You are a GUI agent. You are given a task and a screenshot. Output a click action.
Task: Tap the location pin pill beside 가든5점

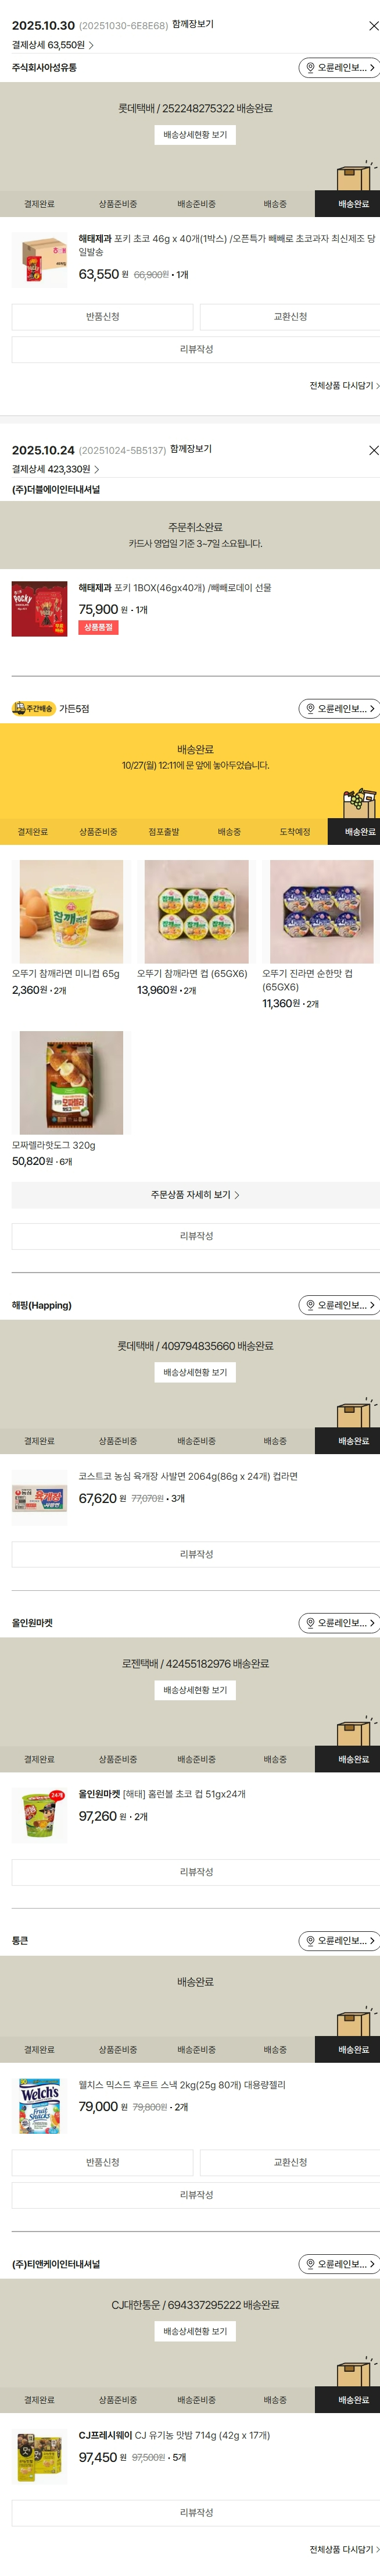tap(339, 708)
